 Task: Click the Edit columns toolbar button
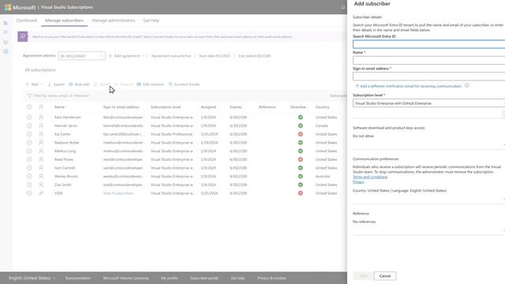(x=150, y=84)
